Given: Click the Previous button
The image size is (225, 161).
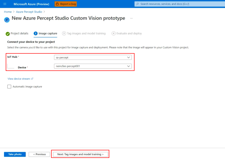Looking at the screenshot, I should pyautogui.click(x=39, y=154).
